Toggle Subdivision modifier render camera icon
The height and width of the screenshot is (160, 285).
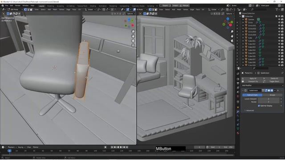272,90
